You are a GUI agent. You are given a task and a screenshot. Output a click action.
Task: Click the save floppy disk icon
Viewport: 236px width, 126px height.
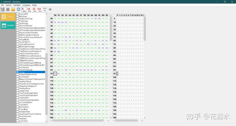(3, 9)
